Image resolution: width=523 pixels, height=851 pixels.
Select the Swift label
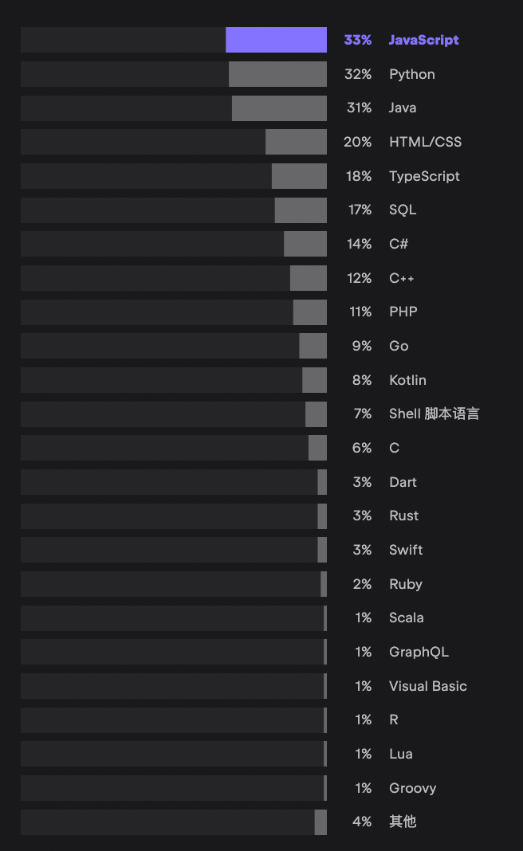(x=406, y=550)
